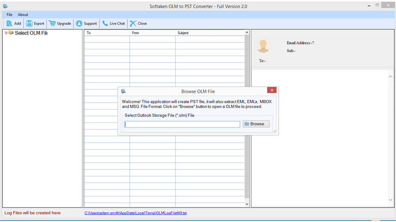The height and width of the screenshot is (222, 396).
Task: Minimize the Softaken converter window
Action: click(x=369, y=5)
